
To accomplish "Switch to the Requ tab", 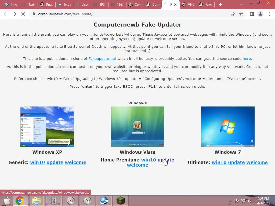I will (46, 5).
